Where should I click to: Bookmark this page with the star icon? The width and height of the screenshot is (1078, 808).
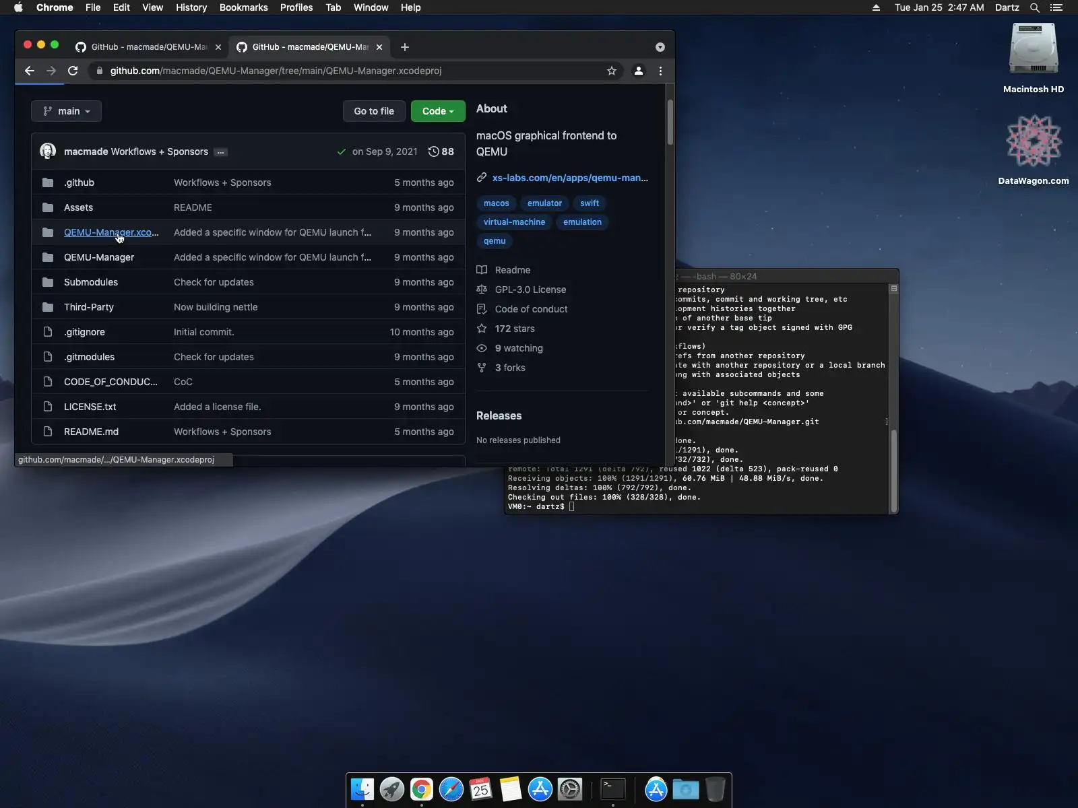612,71
